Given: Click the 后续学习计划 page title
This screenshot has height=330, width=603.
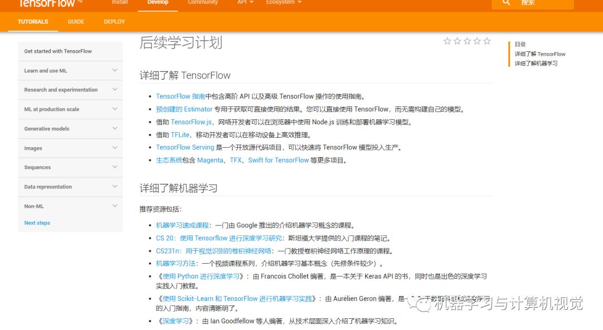Looking at the screenshot, I should 181,42.
